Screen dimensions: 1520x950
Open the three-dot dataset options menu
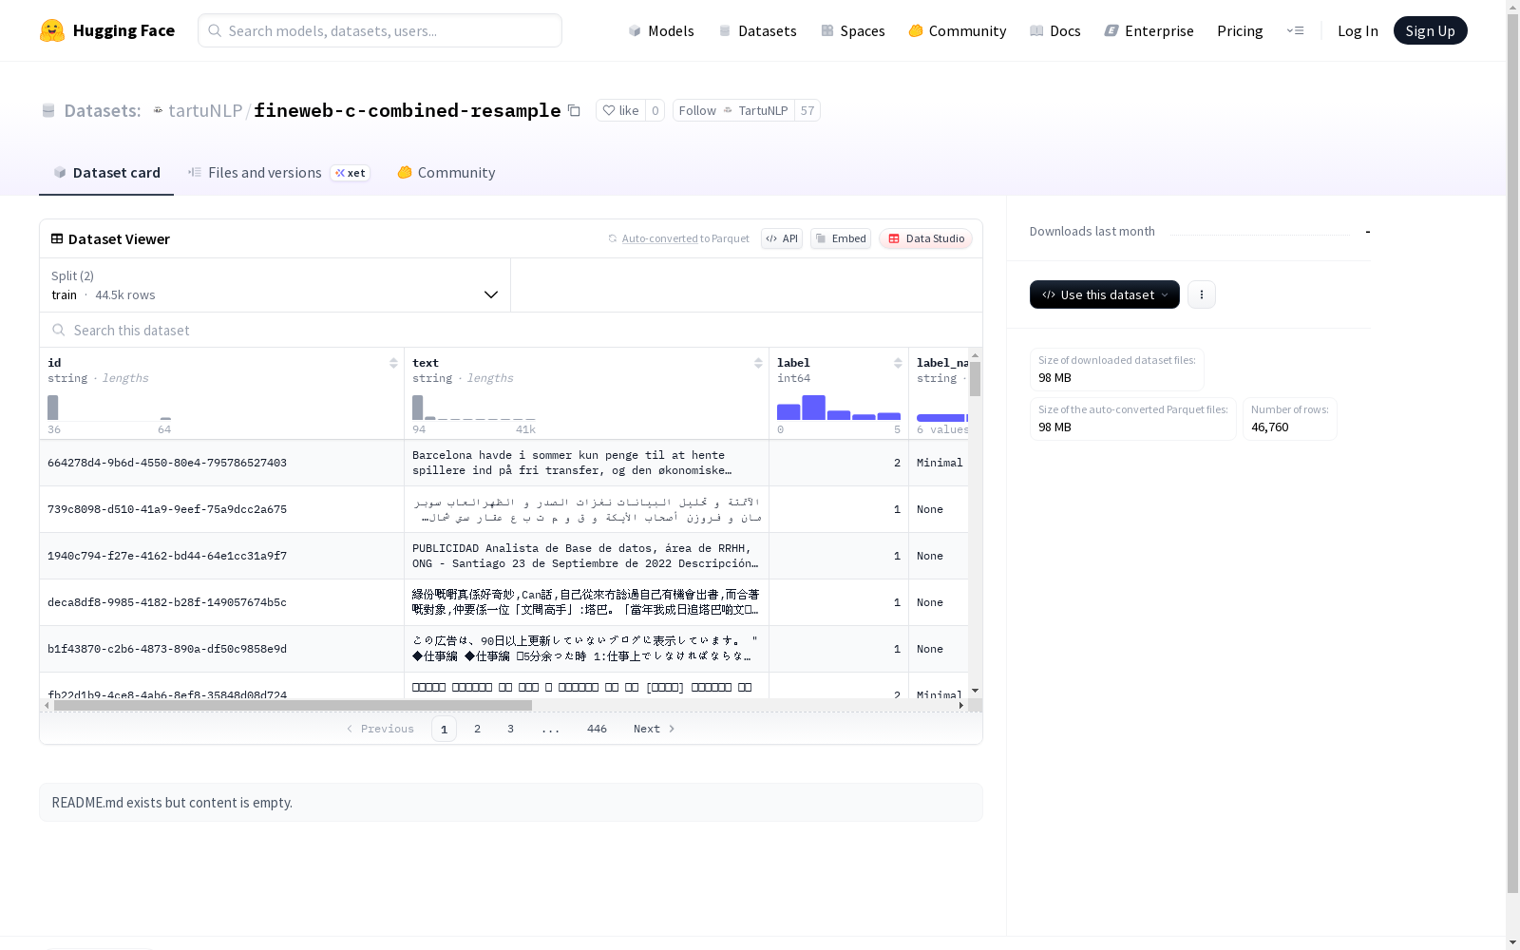point(1202,294)
